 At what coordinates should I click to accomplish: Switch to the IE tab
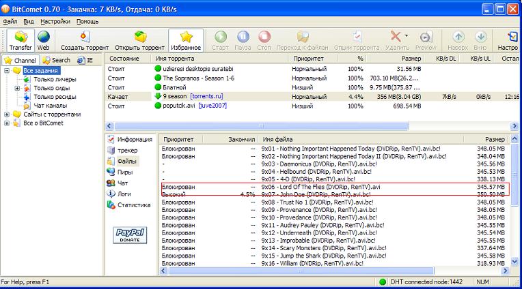(x=86, y=60)
